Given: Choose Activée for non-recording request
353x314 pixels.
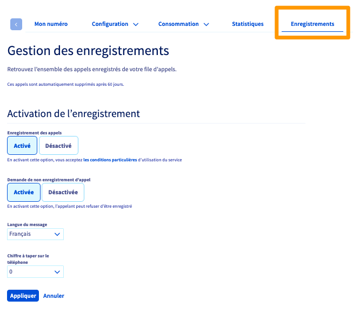Looking at the screenshot, I should pos(24,192).
